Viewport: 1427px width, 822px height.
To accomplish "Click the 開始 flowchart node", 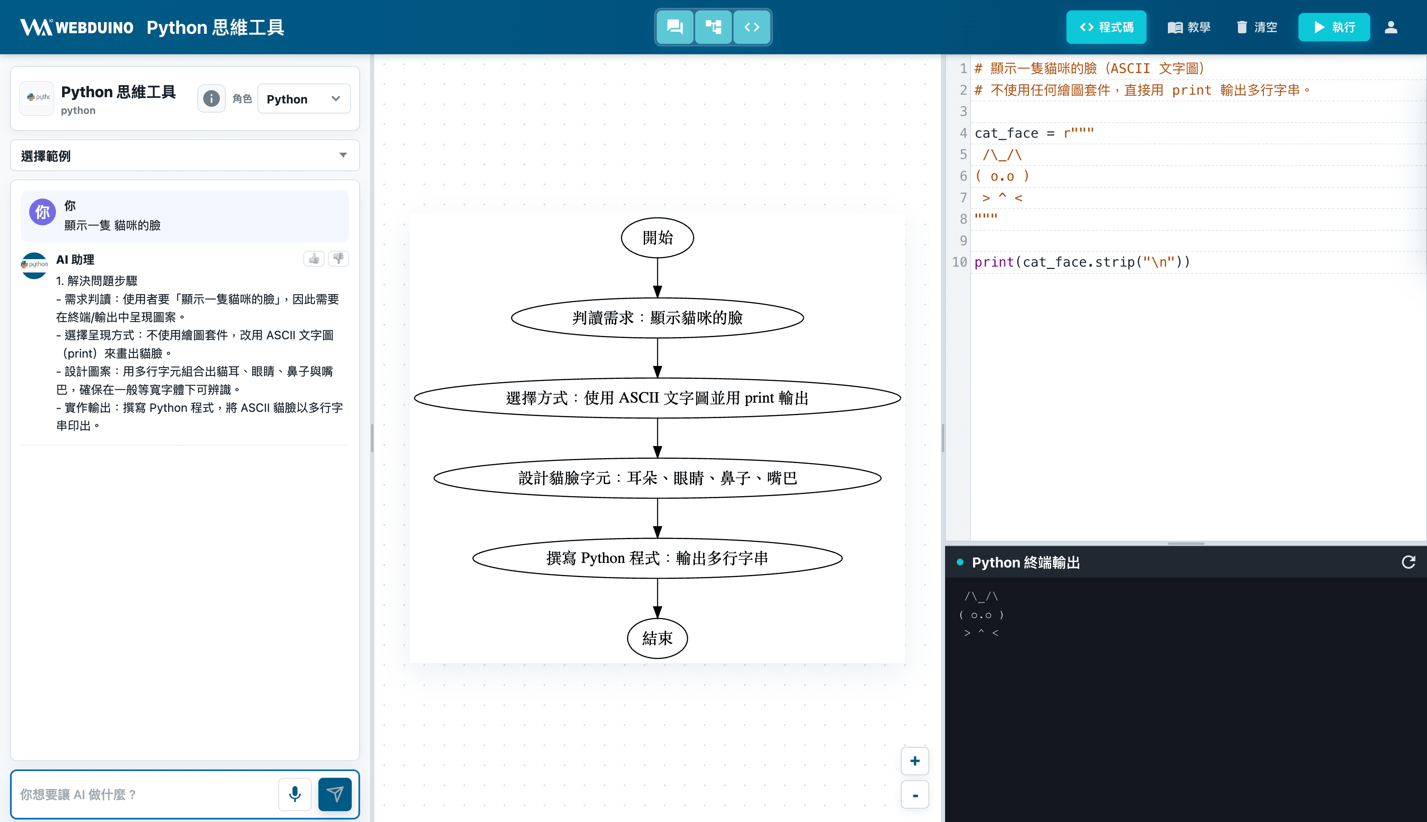I will (657, 238).
